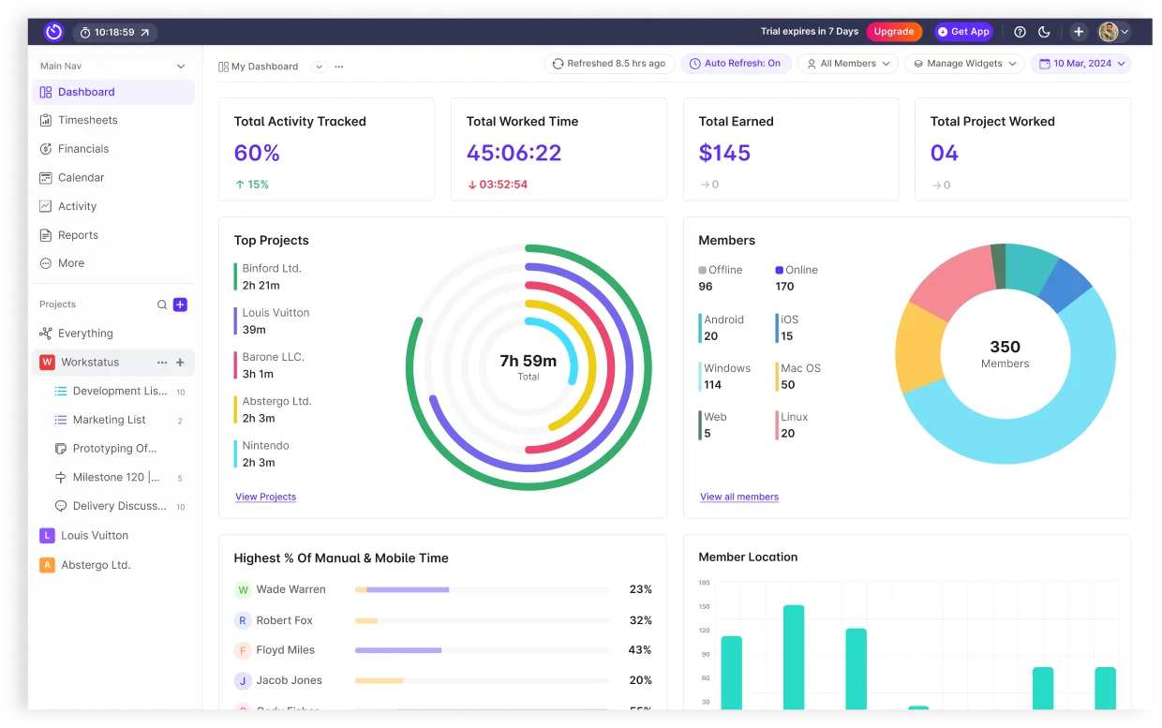Open the Workstatus three-dot options menu
1162x728 pixels.
pyautogui.click(x=162, y=363)
